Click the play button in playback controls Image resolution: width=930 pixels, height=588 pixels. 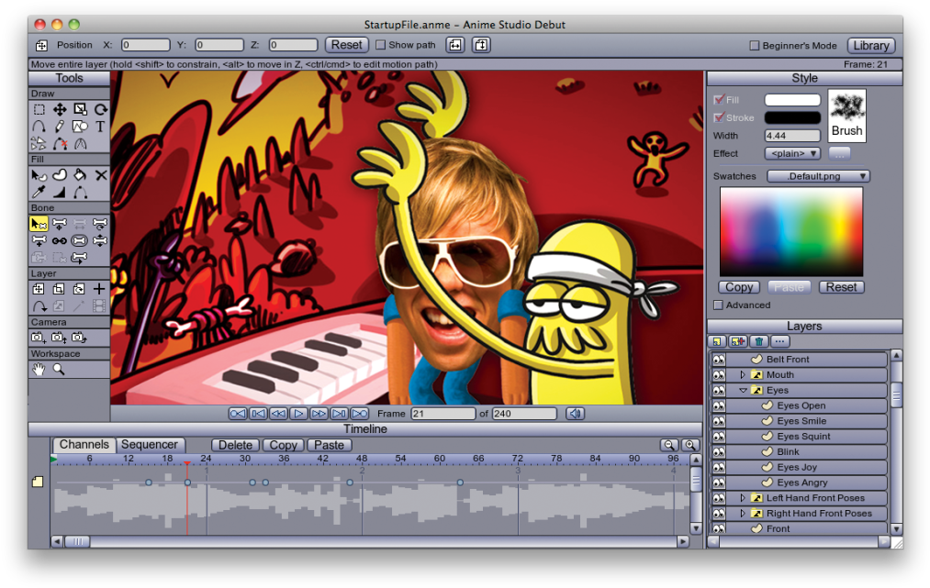pyautogui.click(x=298, y=414)
